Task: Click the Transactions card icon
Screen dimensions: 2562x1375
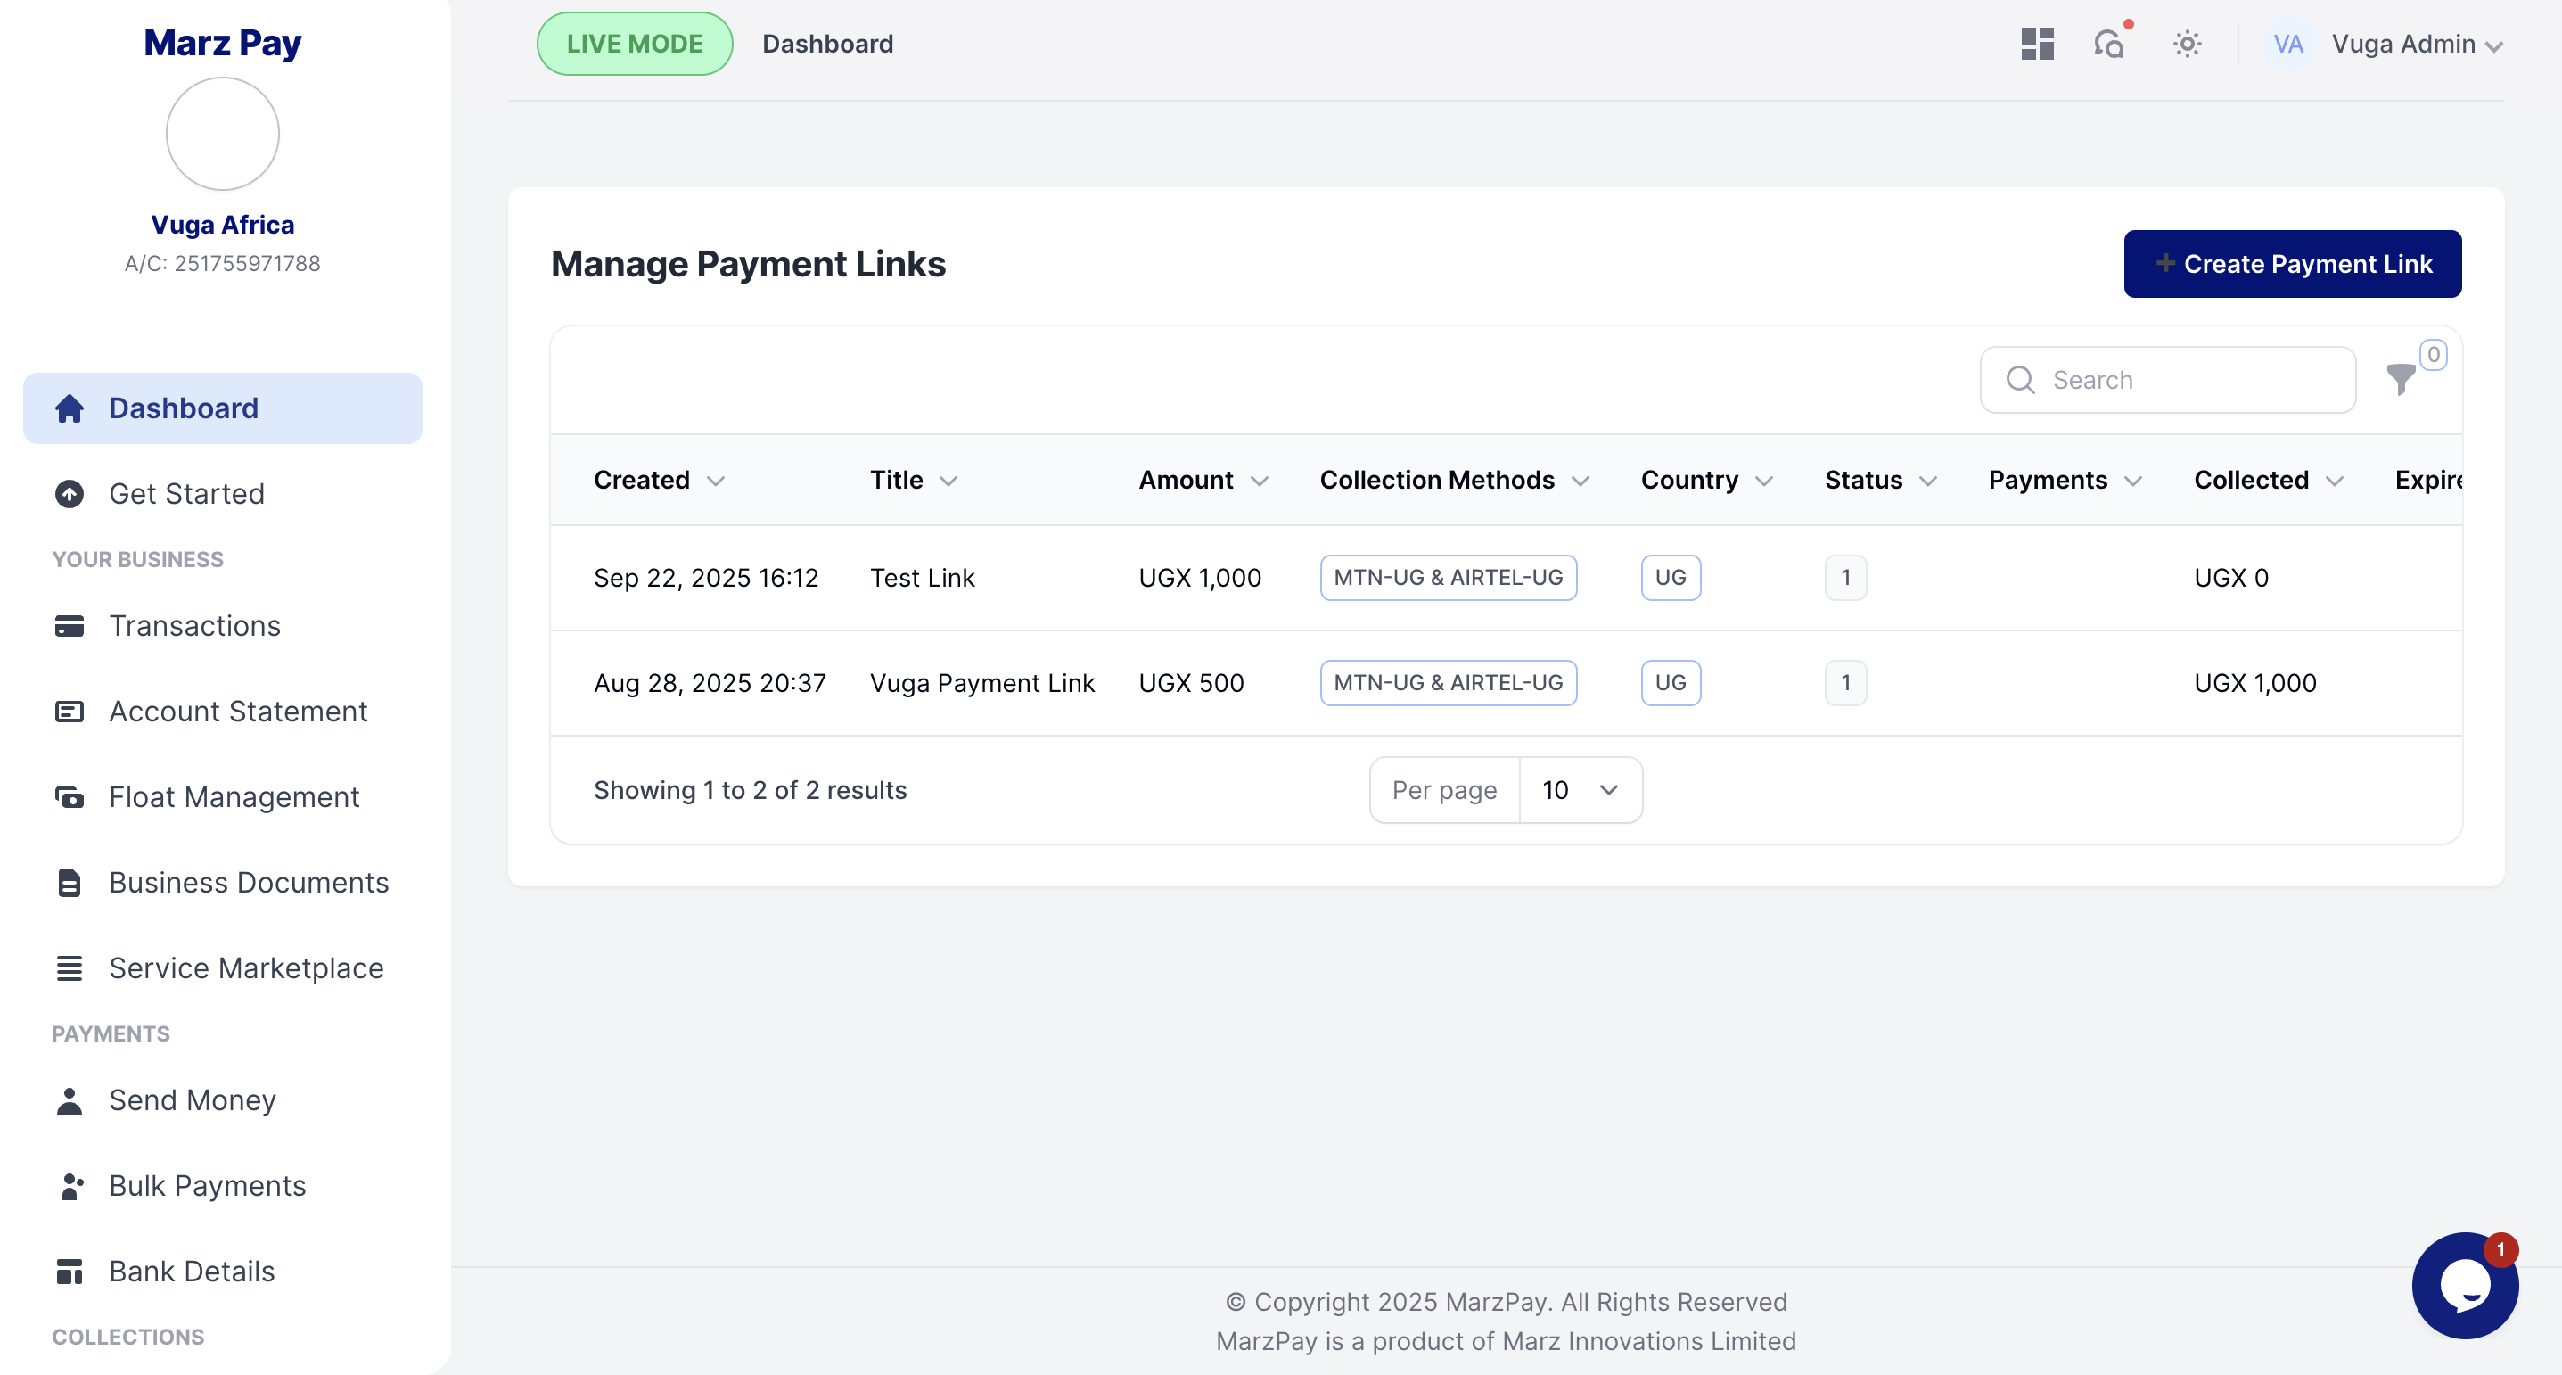Action: click(70, 626)
